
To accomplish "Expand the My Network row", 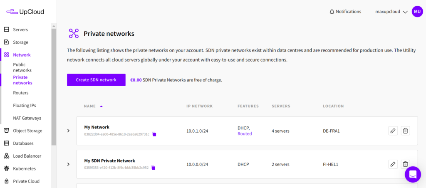I will point(69,131).
